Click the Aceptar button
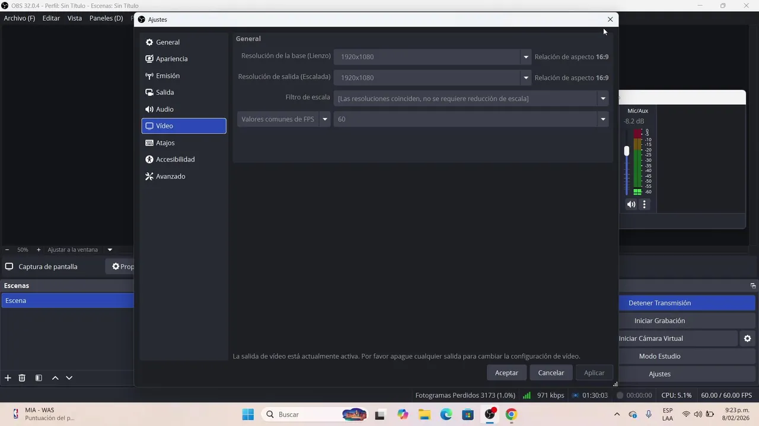759x426 pixels. [x=506, y=373]
